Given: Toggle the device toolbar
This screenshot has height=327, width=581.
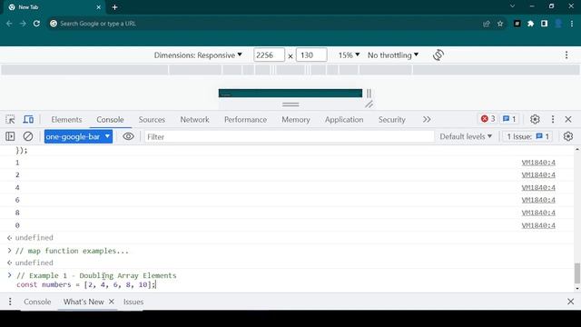Looking at the screenshot, I should pyautogui.click(x=28, y=119).
